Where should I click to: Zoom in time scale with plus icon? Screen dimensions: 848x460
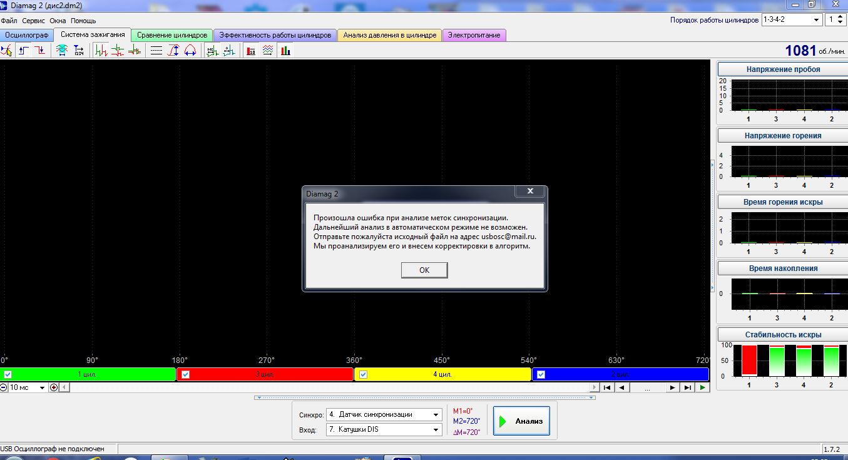click(53, 387)
